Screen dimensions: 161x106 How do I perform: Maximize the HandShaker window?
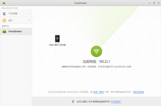[154, 3]
